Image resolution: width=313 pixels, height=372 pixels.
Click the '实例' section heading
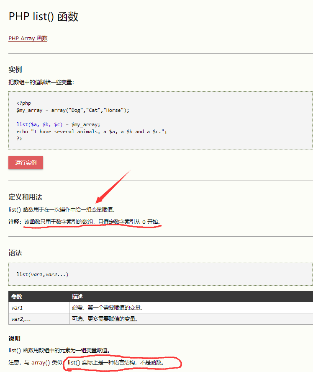[x=15, y=70]
